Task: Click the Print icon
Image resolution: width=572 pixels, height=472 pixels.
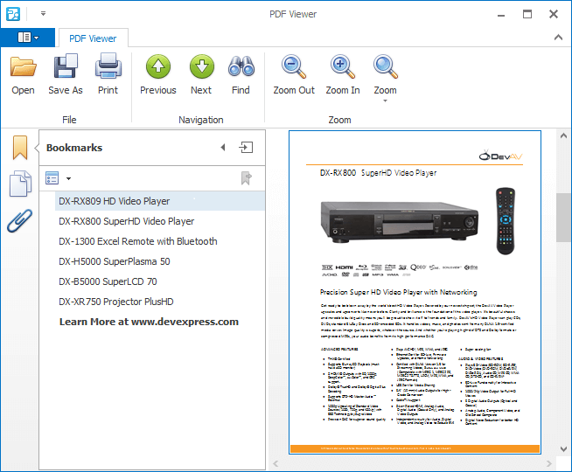Action: [x=108, y=67]
